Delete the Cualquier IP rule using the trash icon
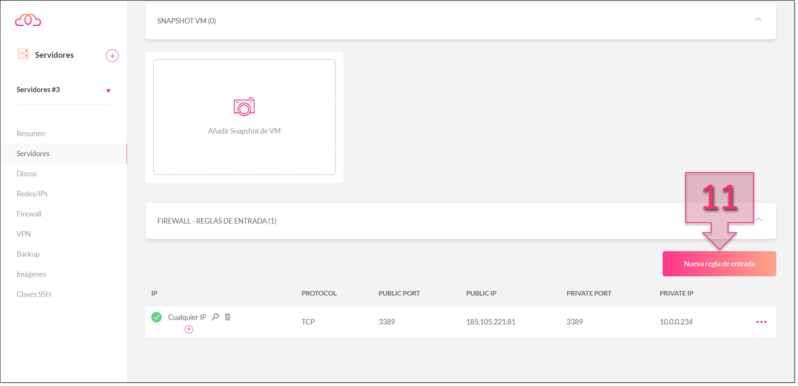The height and width of the screenshot is (386, 798). tap(227, 317)
